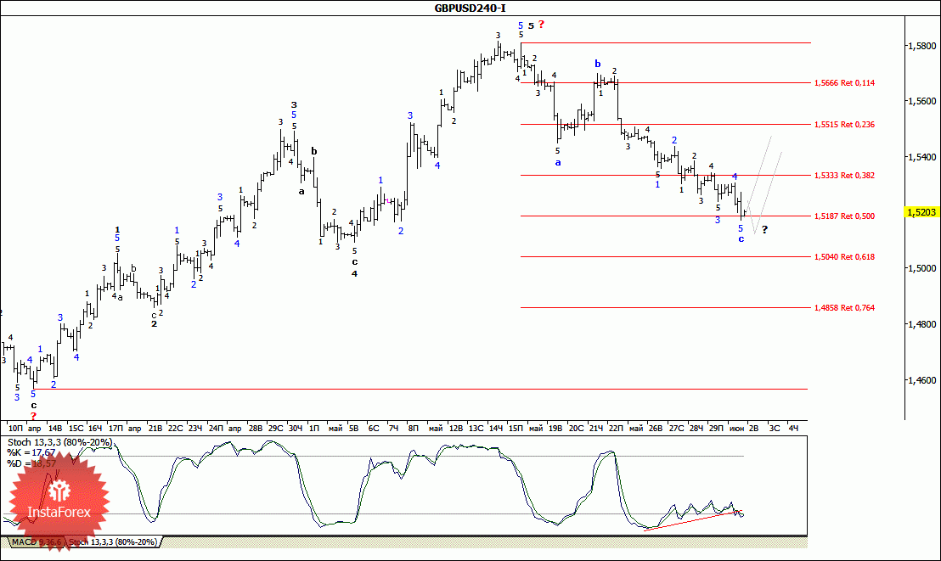The height and width of the screenshot is (561, 941).
Task: Click the GBPUSD240-I chart title
Action: click(470, 8)
